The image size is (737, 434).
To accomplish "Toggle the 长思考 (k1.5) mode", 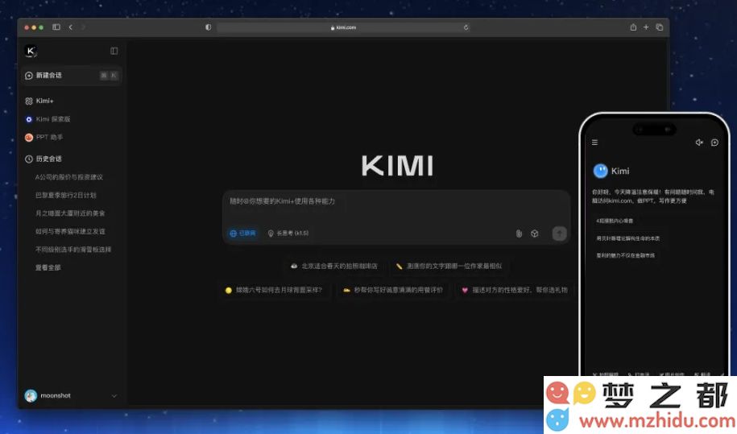I will point(288,233).
